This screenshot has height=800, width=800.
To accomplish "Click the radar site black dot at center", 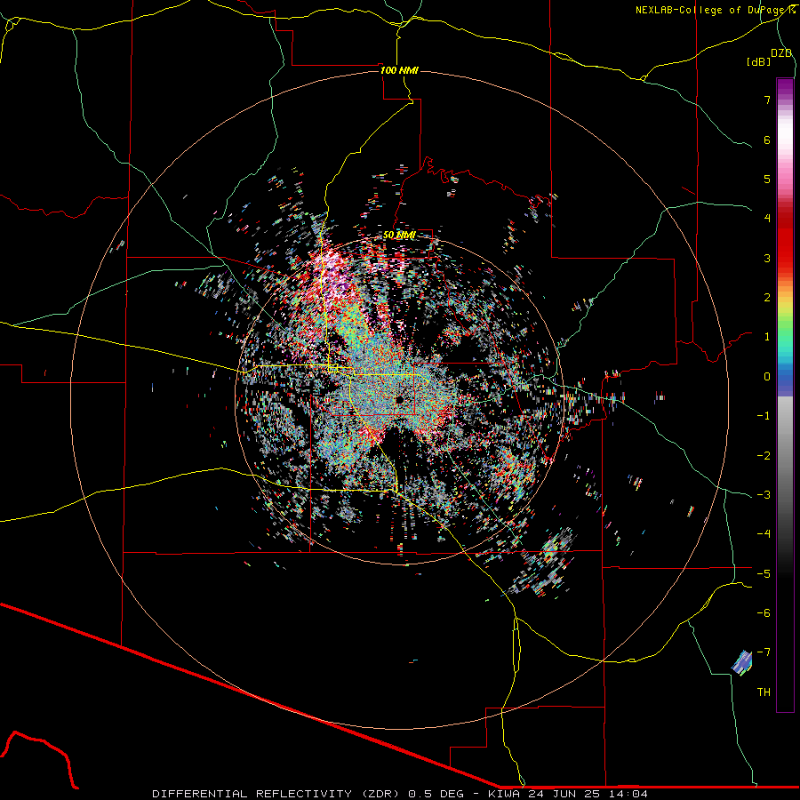I will 399,399.
